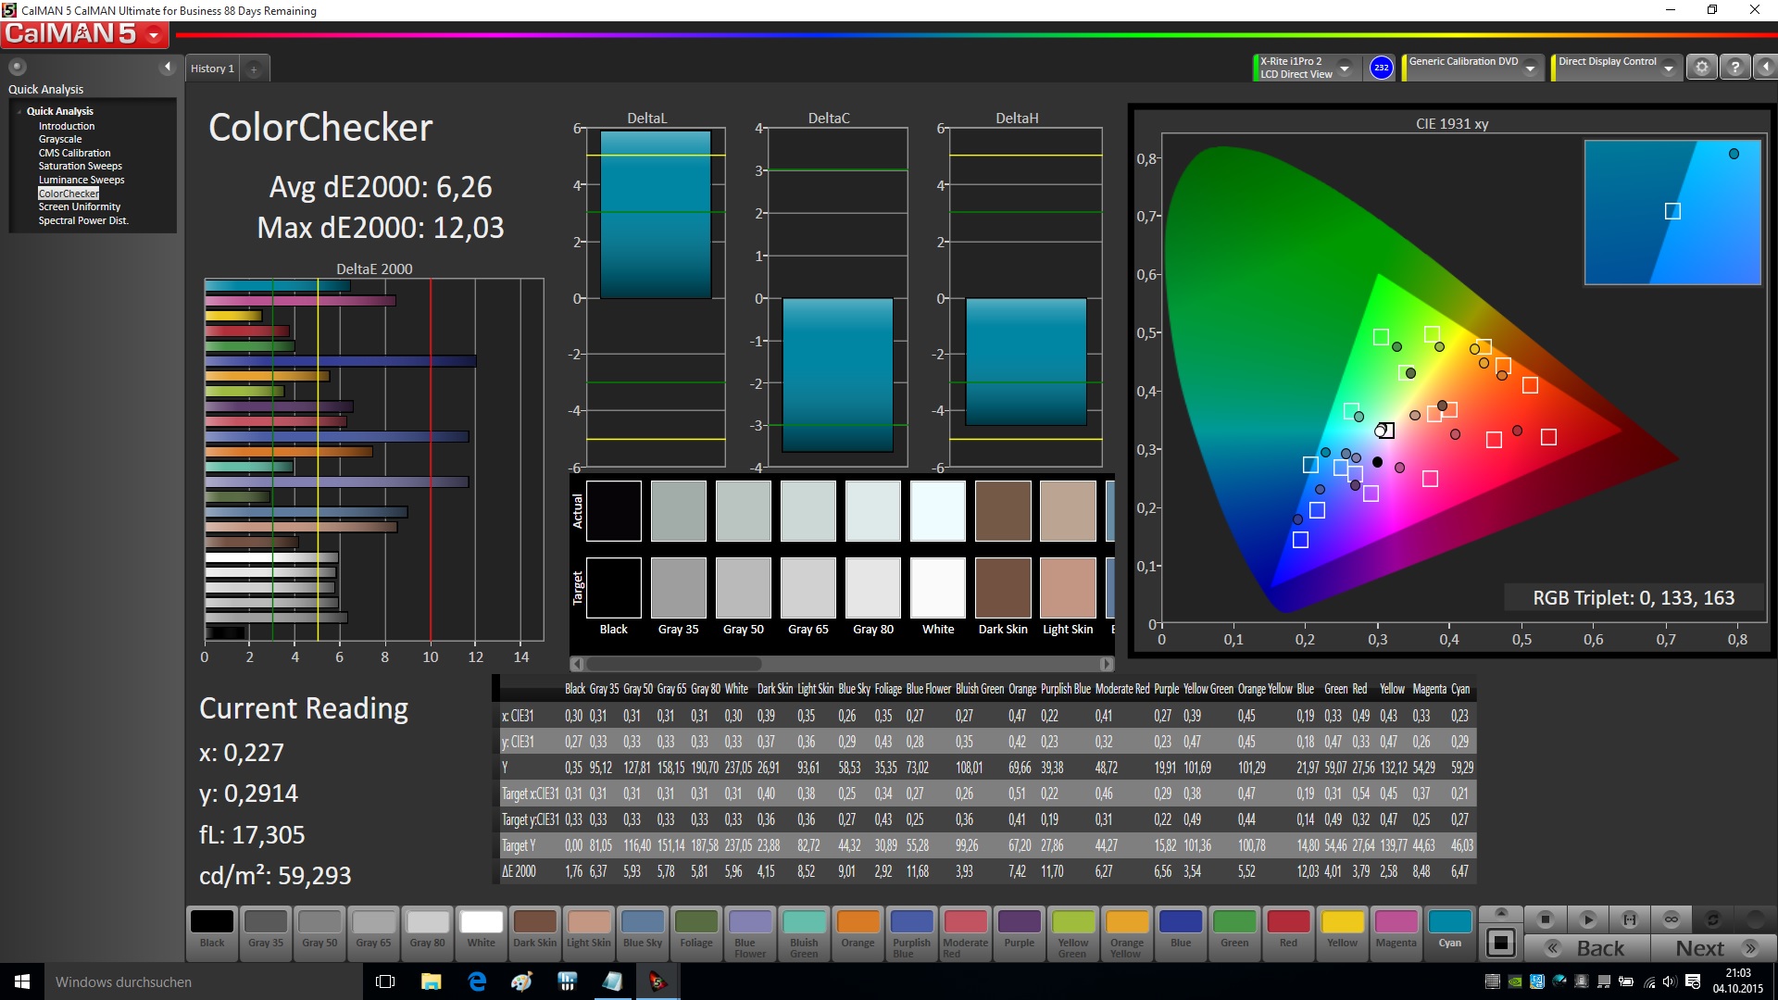Collapse the left sidebar arrow
This screenshot has width=1778, height=1000.
pos(168,67)
